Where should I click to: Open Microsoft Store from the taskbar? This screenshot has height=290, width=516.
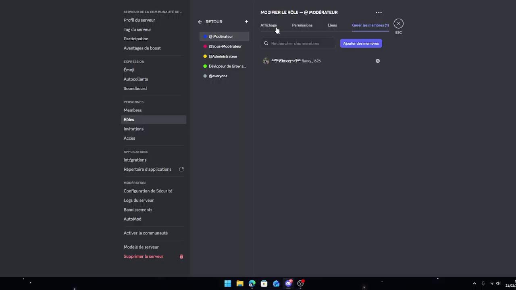pyautogui.click(x=264, y=284)
